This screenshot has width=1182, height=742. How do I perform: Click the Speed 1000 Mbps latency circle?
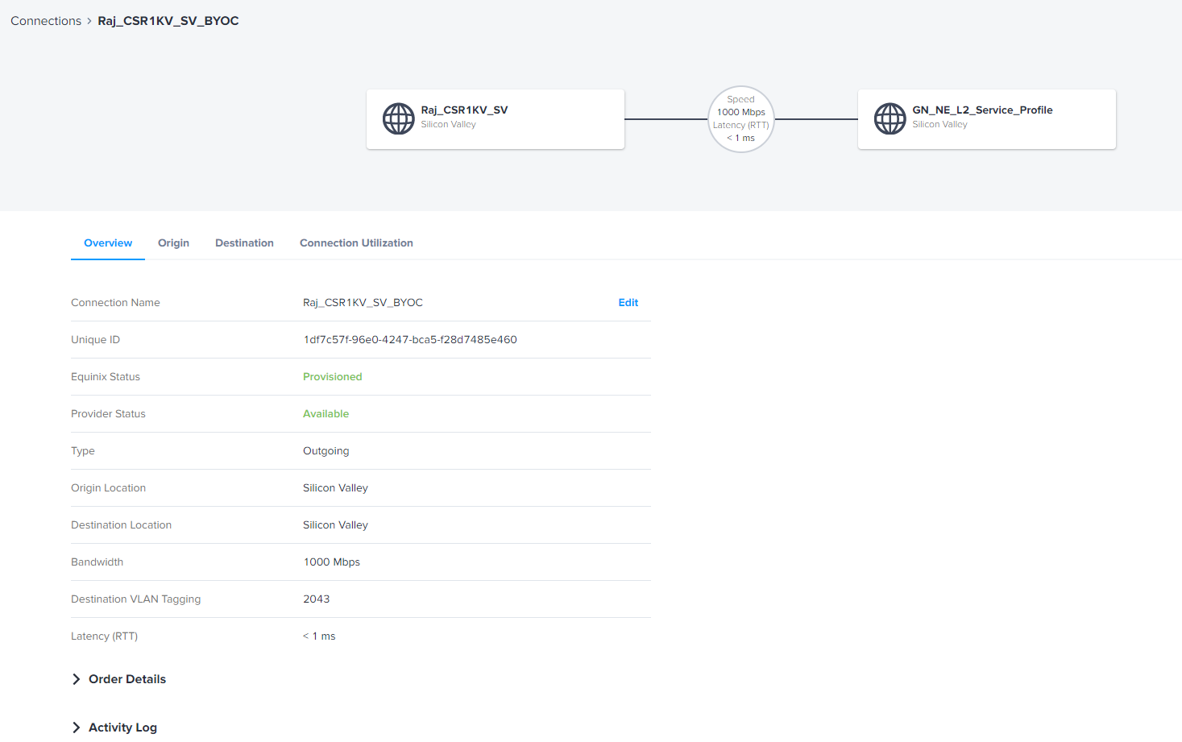click(x=741, y=119)
